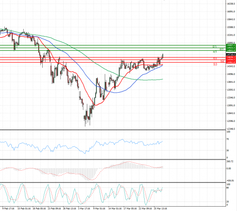Click the RSI 70 level label
This screenshot has height=211, width=237.
click(x=228, y=139)
